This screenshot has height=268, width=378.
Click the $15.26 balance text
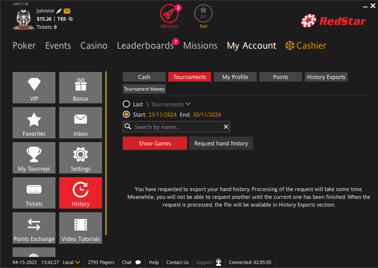[44, 19]
